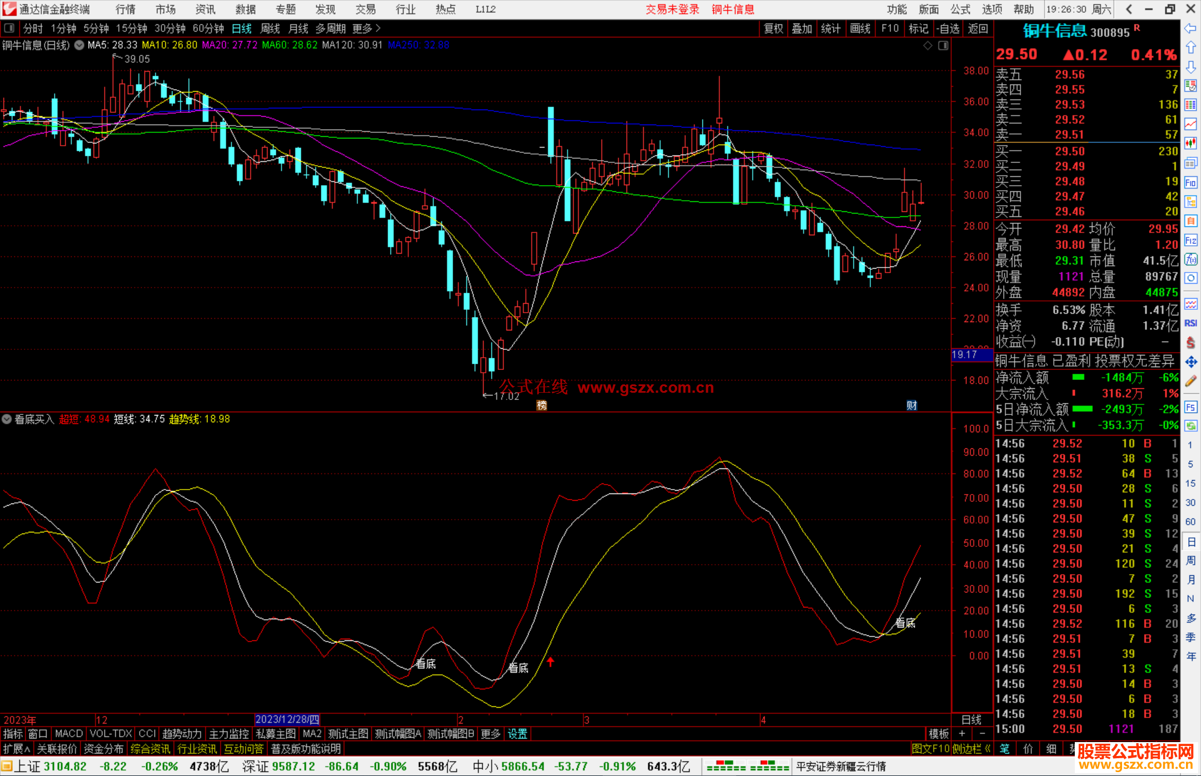Viewport: 1201px width, 776px height.
Task: Open the F12 sidebar icon
Action: [1190, 240]
